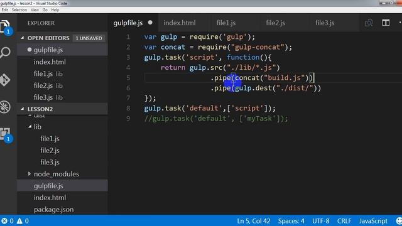Open the Go menu
This screenshot has height=226, width=402.
point(45,10)
